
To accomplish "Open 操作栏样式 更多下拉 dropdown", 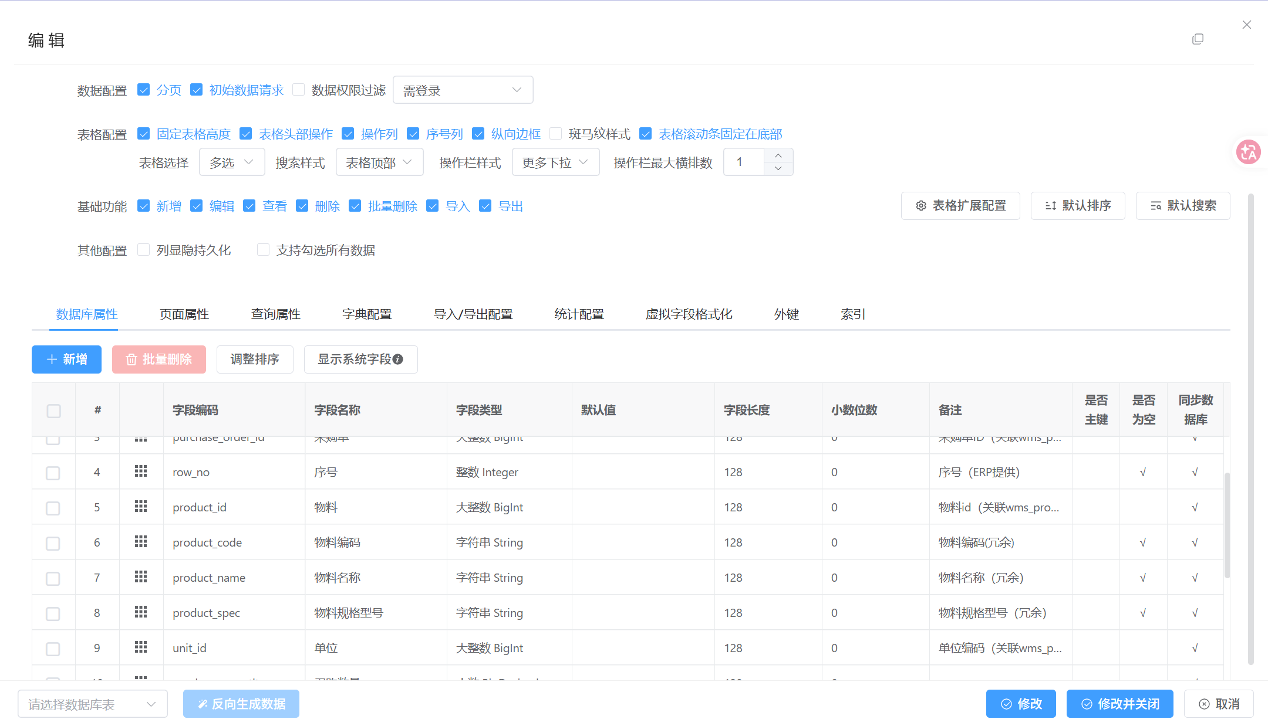I will (x=555, y=162).
